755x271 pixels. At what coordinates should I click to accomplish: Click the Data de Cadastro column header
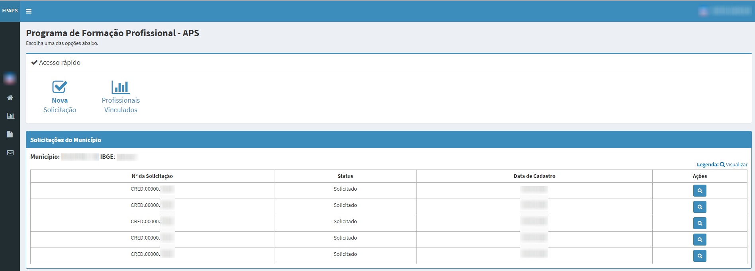(534, 176)
